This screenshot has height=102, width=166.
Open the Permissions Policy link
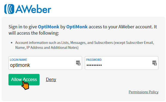(x=143, y=92)
